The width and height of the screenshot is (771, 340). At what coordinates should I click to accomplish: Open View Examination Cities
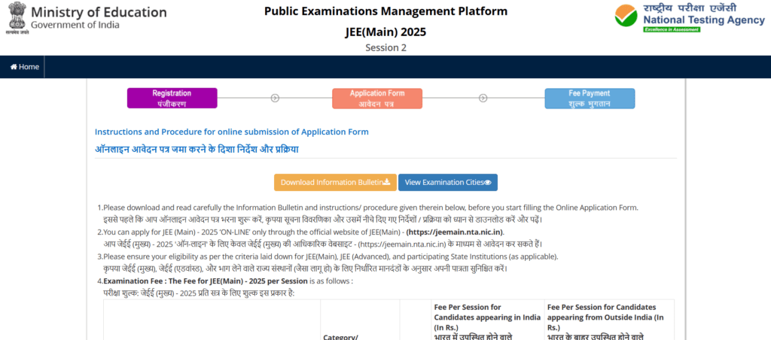click(448, 182)
